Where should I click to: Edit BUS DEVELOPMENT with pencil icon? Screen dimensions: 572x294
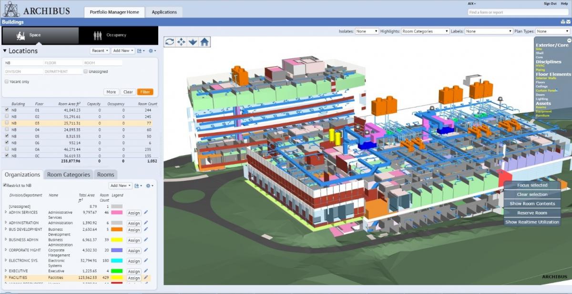[x=146, y=229]
